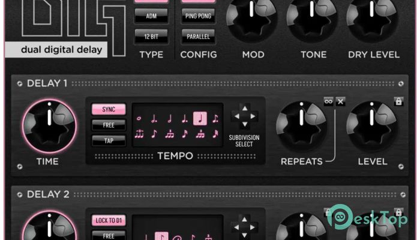Select the highlighted quarter note subdivision
Viewport: 420px width, 240px height.
(200, 119)
